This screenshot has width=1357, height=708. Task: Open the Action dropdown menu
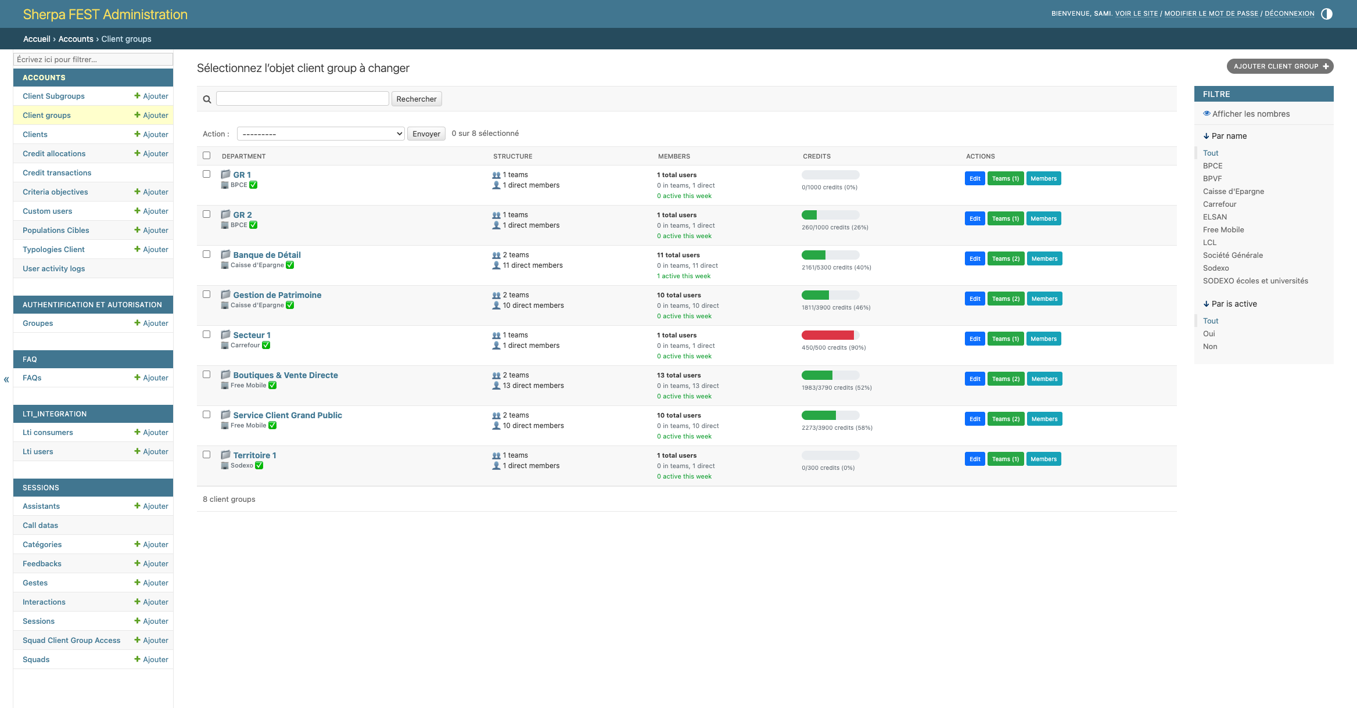coord(321,134)
